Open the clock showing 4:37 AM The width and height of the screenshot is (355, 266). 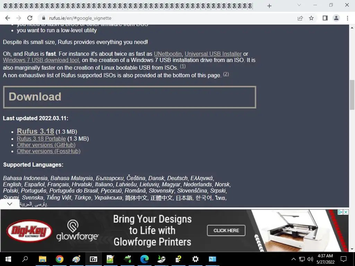coord(325,259)
